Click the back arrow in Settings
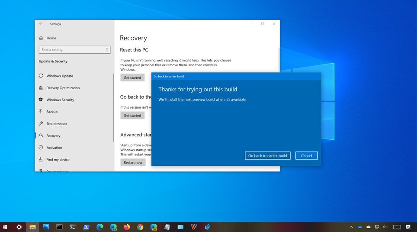 41,24
